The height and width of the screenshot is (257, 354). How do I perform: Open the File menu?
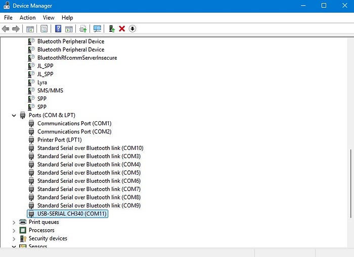point(9,18)
